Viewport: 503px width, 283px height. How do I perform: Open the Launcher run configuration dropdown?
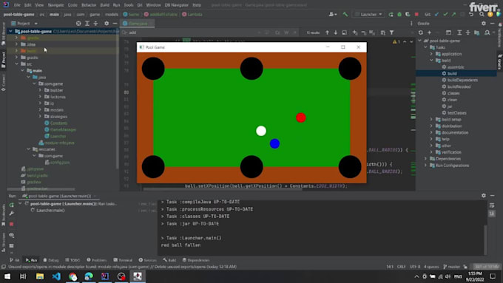click(368, 14)
